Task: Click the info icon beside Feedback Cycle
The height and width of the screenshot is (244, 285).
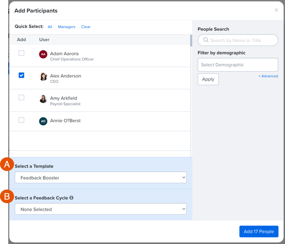Action: [71, 198]
